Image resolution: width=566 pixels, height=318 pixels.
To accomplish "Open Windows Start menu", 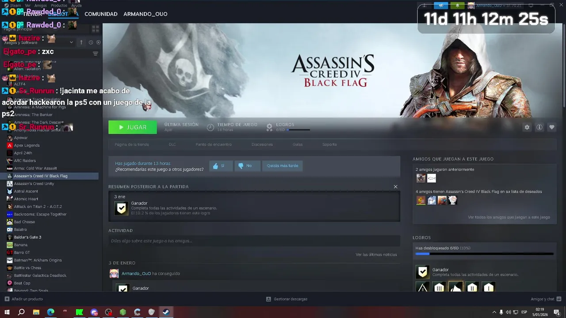I will pos(7,312).
